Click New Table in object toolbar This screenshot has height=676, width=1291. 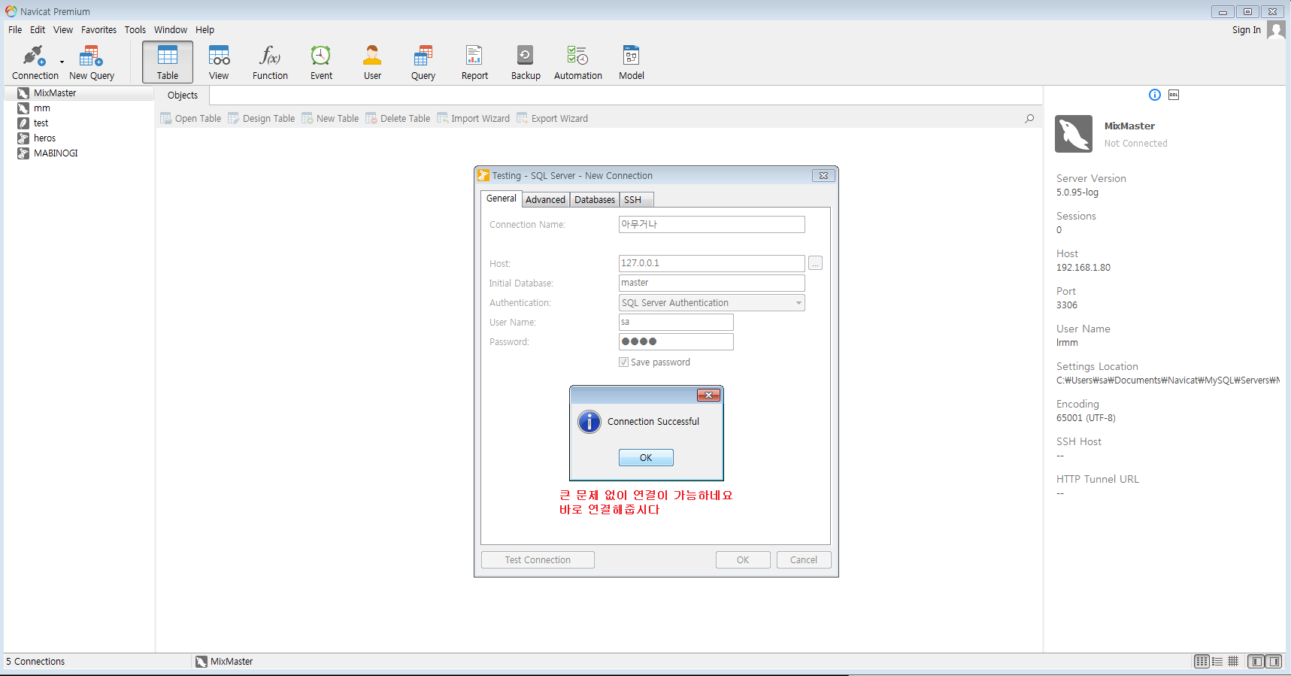330,119
